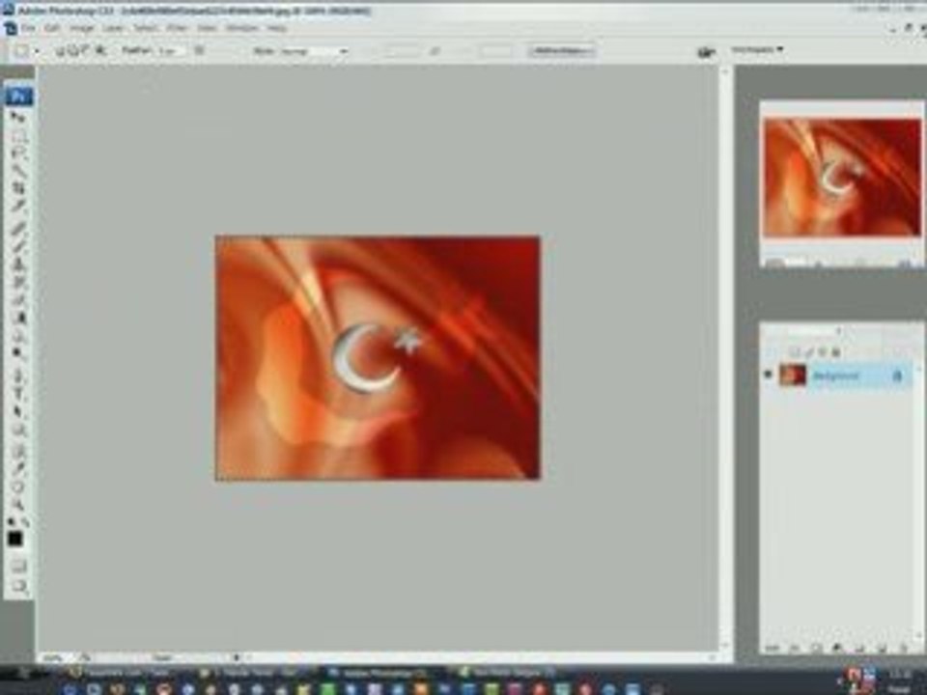The height and width of the screenshot is (695, 927).
Task: Click the Background layer thumbnail
Action: coord(793,375)
